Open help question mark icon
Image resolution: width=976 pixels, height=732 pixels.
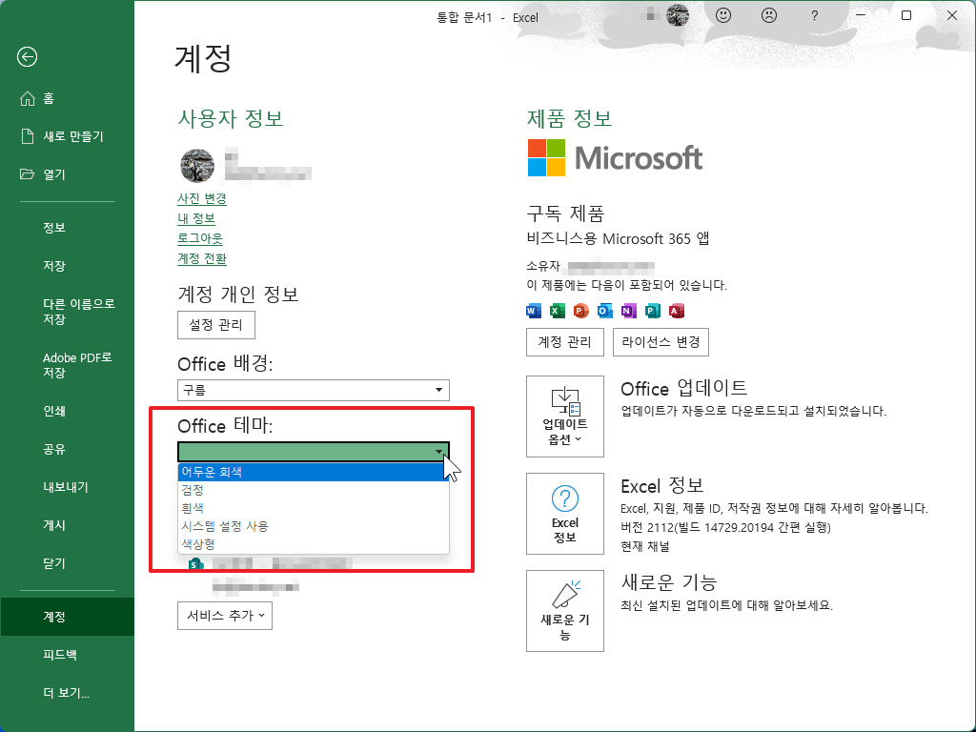click(815, 16)
